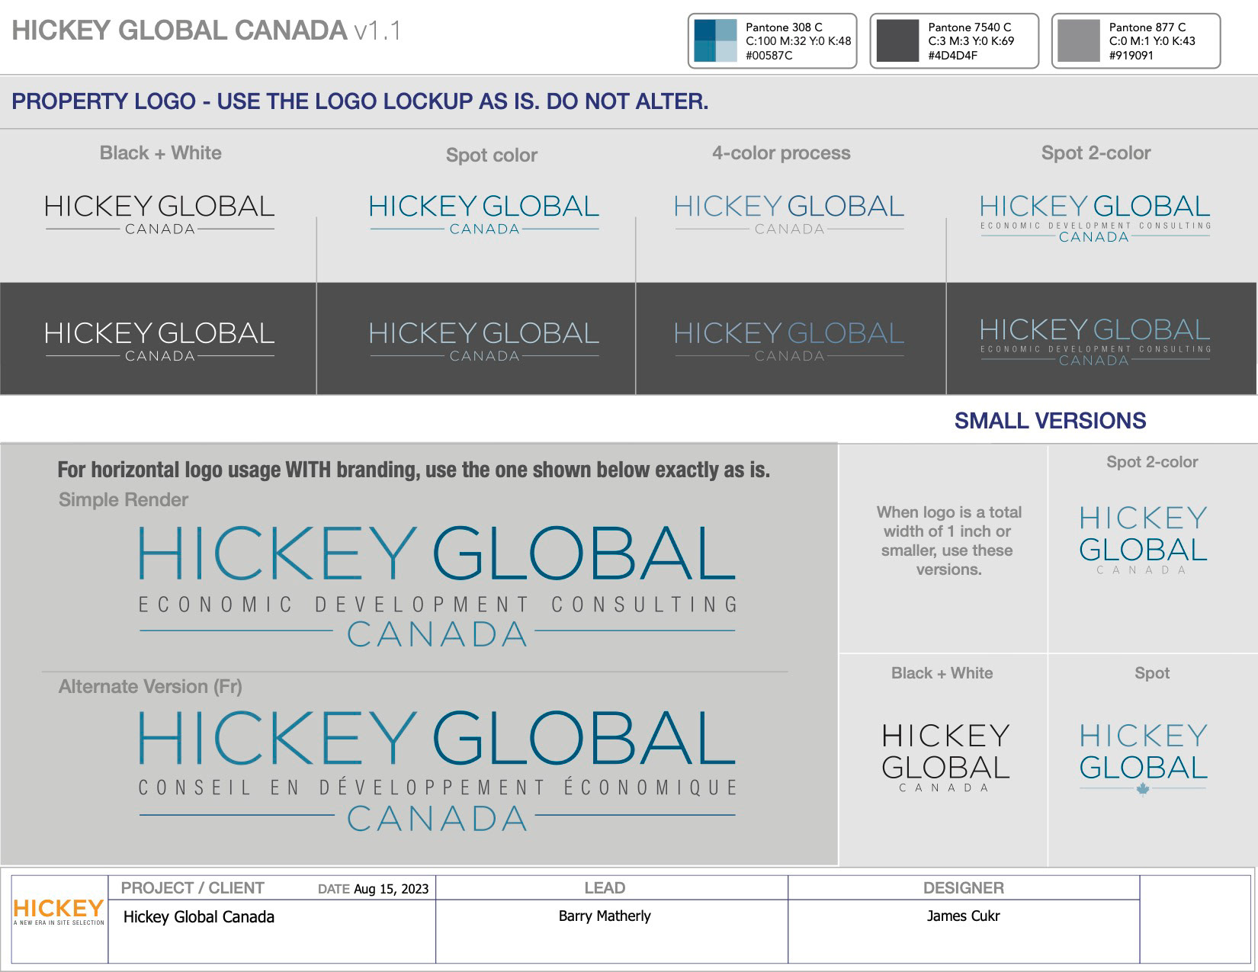Click the 'DESIGNER' header cell

964,888
